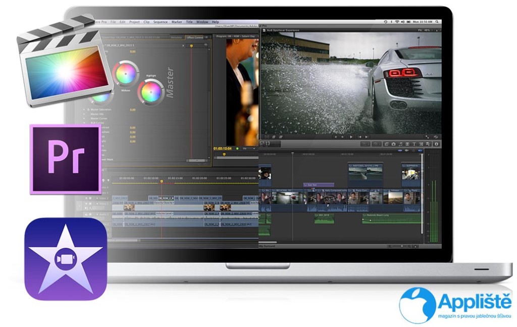Screen dimensions: 517x327
Task: Click the Highlight color wheel
Action: 150,92
